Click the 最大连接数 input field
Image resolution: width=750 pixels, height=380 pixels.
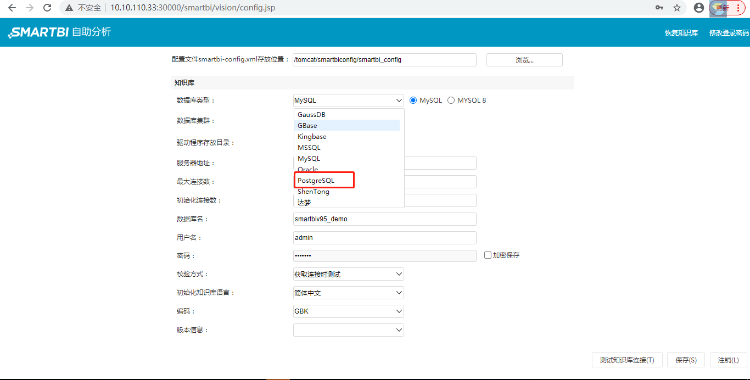coord(440,181)
